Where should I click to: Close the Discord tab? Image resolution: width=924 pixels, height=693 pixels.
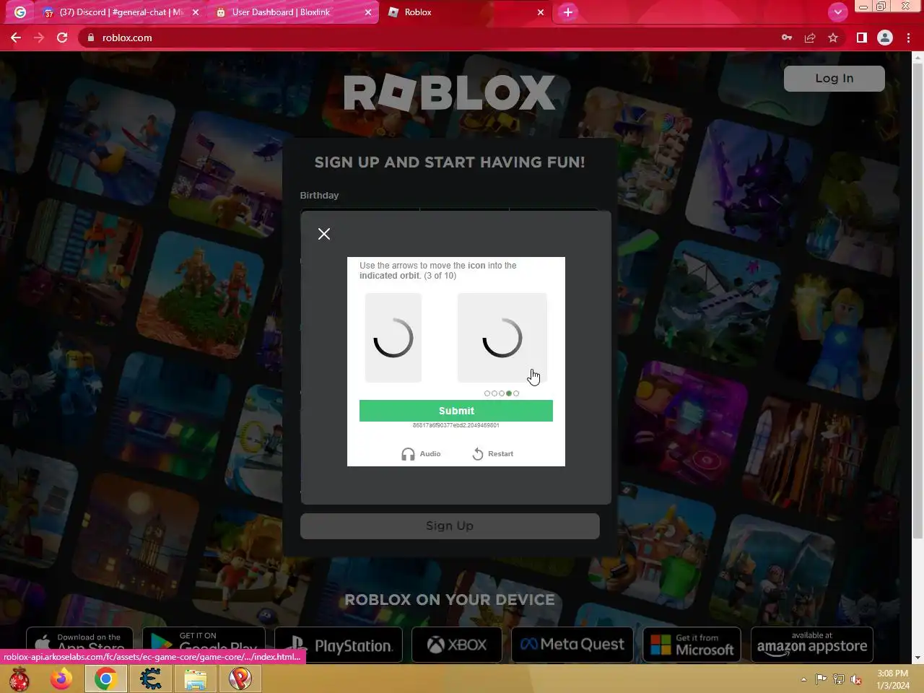pyautogui.click(x=196, y=12)
